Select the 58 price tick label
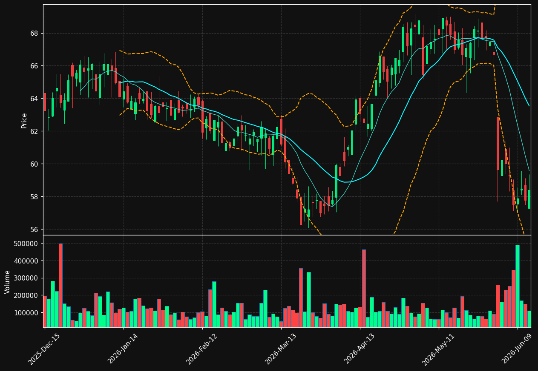 35,197
